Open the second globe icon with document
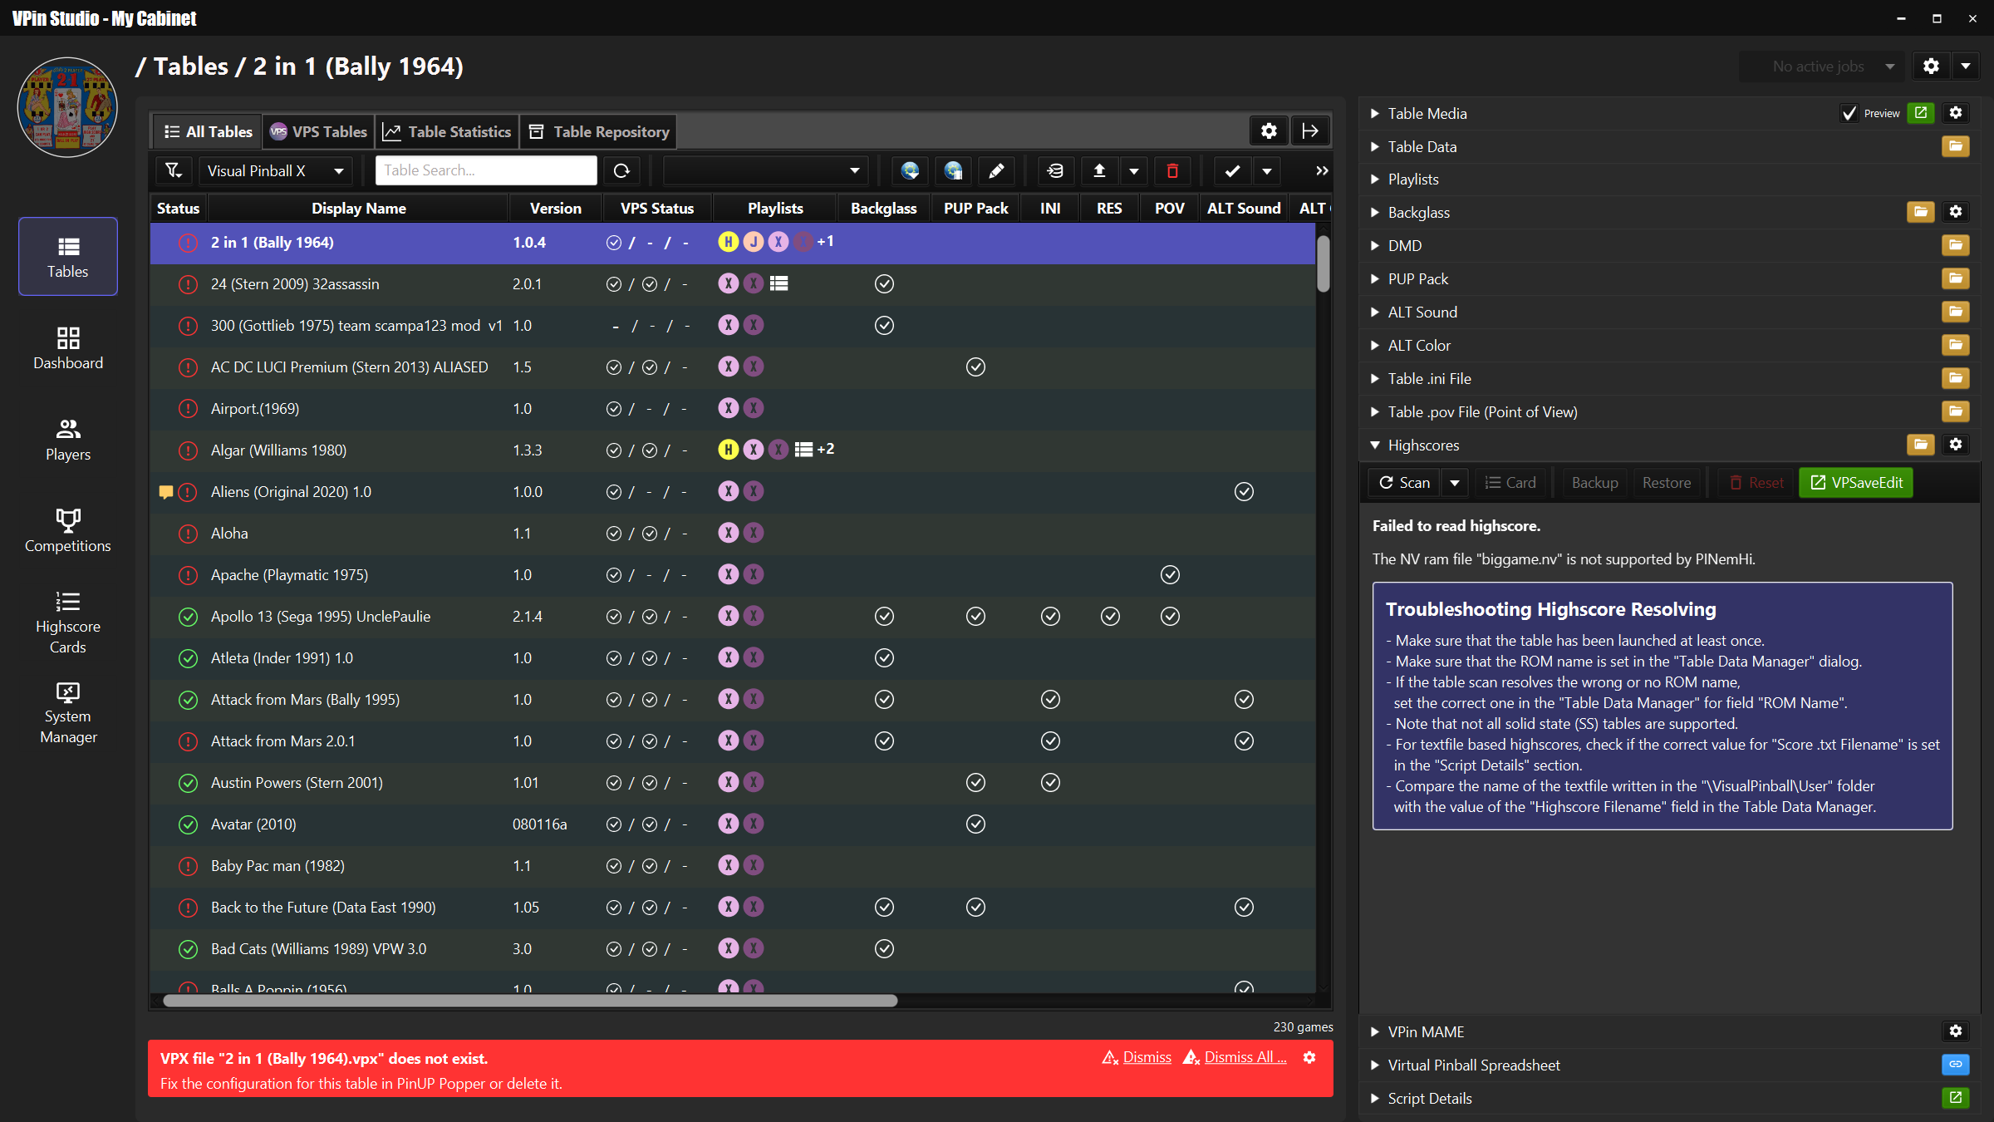The width and height of the screenshot is (1994, 1122). pyautogui.click(x=953, y=170)
